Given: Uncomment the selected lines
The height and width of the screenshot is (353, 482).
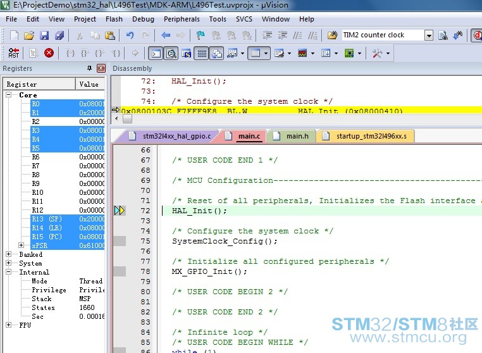Looking at the screenshot, I should pos(312,35).
